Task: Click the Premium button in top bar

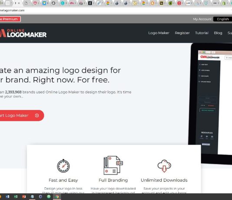Action: coord(10,19)
